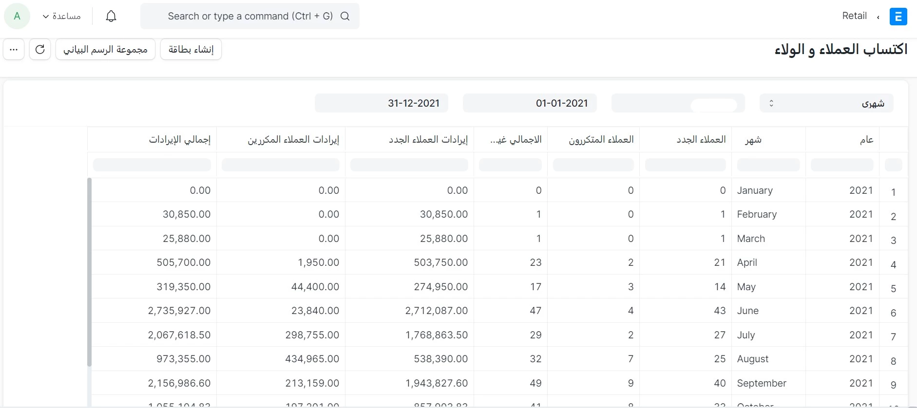Open the user avatar menu A

[x=17, y=16]
